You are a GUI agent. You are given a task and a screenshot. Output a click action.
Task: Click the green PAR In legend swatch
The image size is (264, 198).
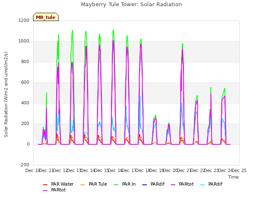116,185
